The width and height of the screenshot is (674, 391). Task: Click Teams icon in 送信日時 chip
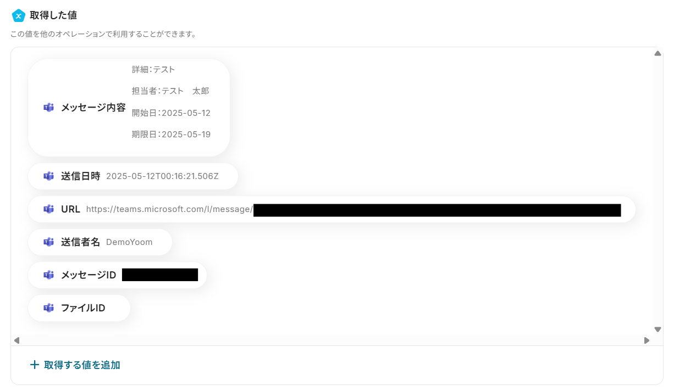point(49,176)
